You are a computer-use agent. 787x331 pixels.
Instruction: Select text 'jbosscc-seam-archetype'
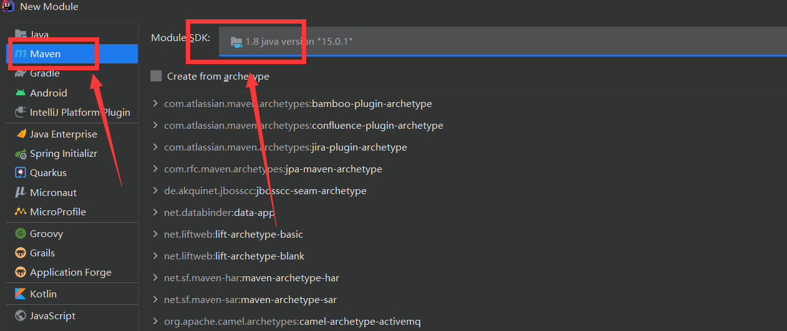(x=311, y=191)
